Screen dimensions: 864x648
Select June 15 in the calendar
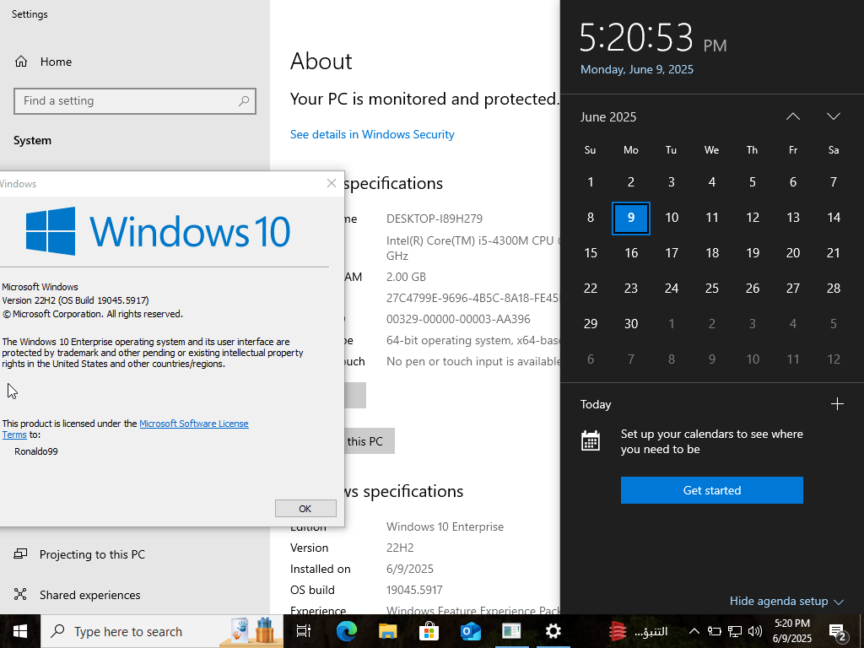click(x=591, y=253)
